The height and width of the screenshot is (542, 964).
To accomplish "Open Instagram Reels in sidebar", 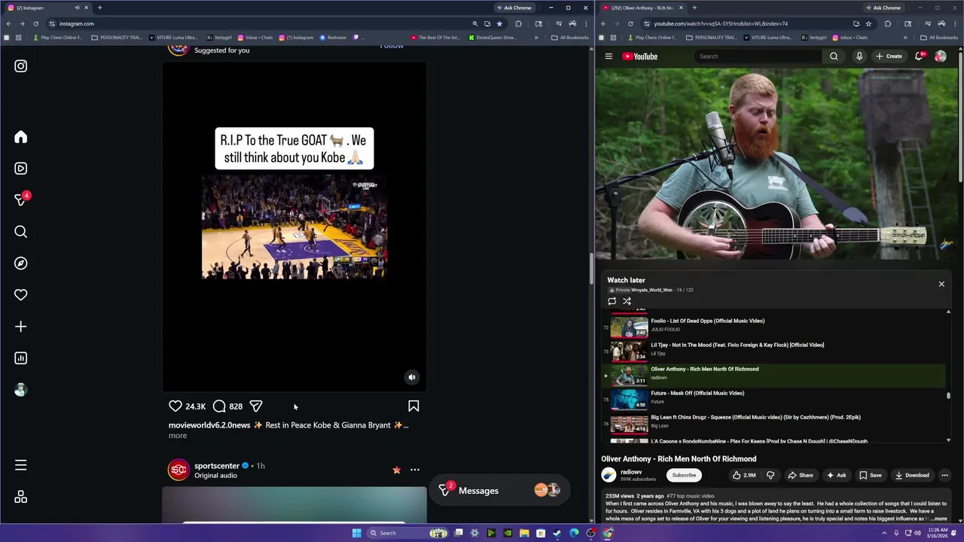I will click(20, 169).
